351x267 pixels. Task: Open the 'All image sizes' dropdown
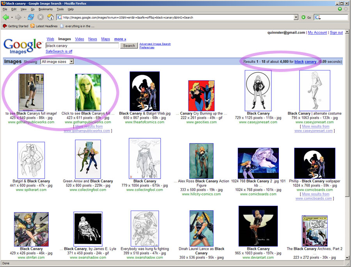57,61
